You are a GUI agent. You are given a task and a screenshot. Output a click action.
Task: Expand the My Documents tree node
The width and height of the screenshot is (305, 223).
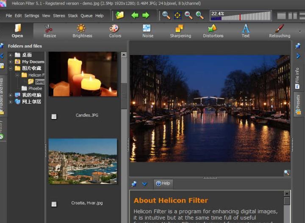11,62
